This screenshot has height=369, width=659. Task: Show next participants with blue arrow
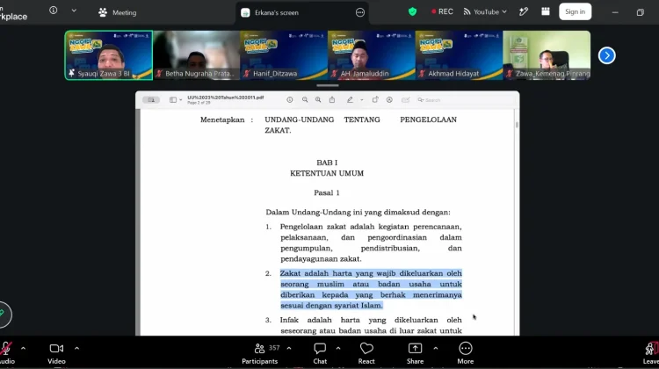click(607, 55)
